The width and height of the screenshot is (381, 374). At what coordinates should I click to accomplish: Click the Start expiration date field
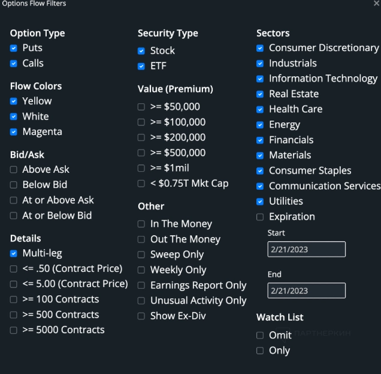[306, 249]
